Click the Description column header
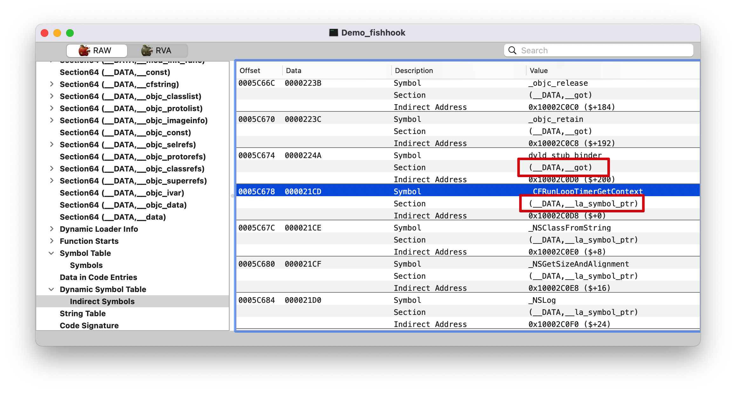Screen dimensions: 736x393 coord(414,70)
